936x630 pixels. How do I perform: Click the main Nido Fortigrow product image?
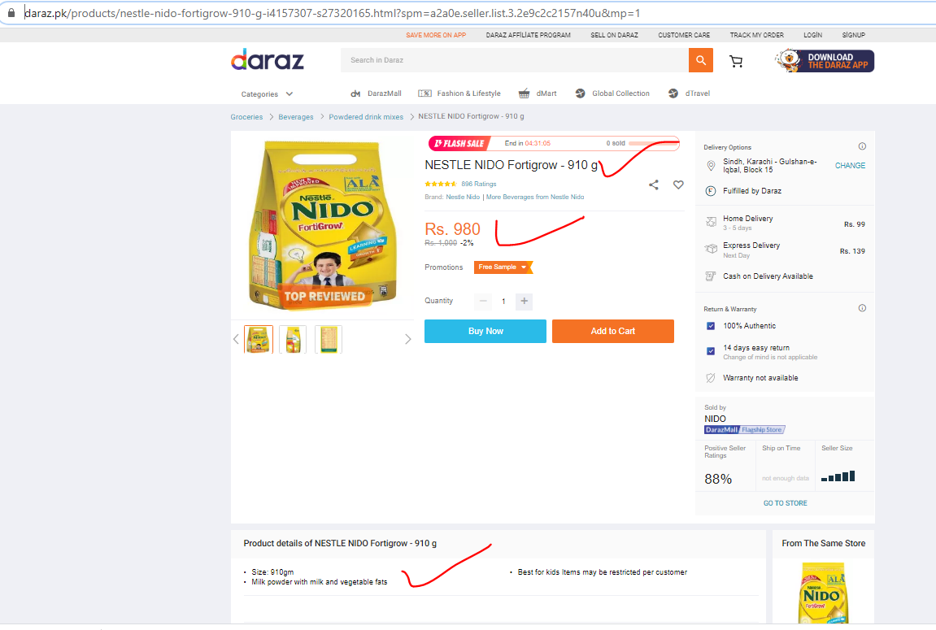click(x=322, y=225)
